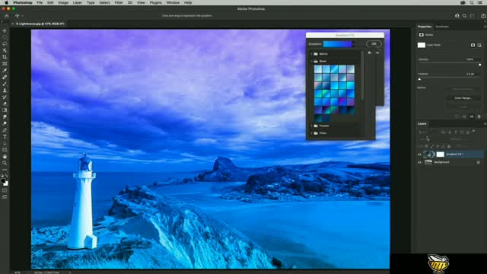
Task: Open the Properties panel menu
Action: pyautogui.click(x=485, y=27)
